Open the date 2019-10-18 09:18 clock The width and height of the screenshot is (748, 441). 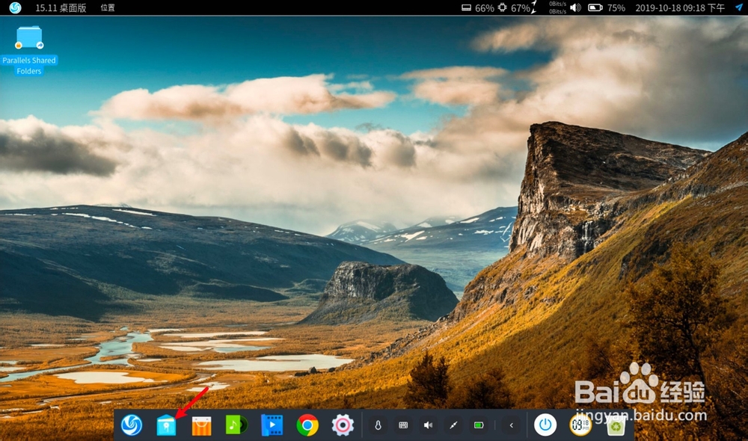tap(680, 7)
